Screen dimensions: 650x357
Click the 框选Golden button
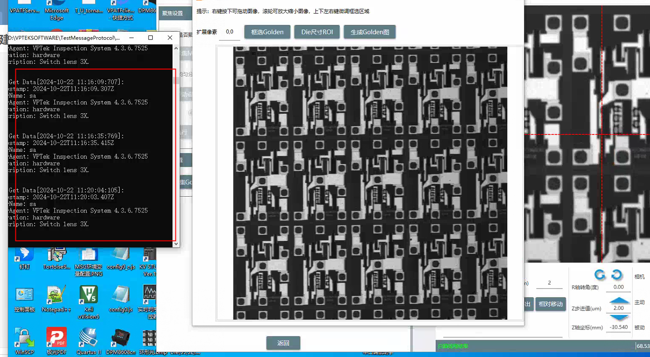(x=267, y=32)
